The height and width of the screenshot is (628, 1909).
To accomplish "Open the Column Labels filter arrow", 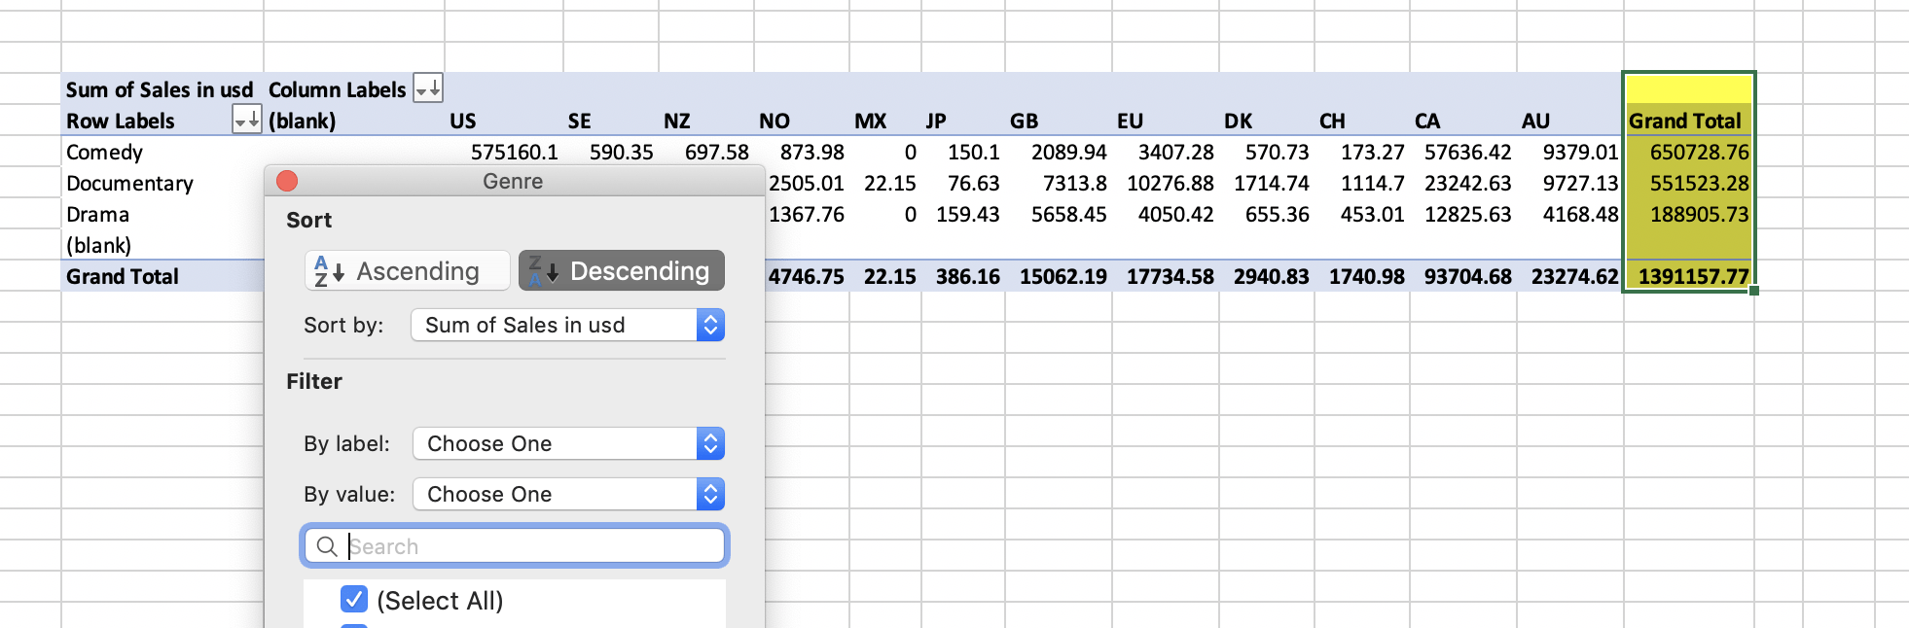I will 428,88.
